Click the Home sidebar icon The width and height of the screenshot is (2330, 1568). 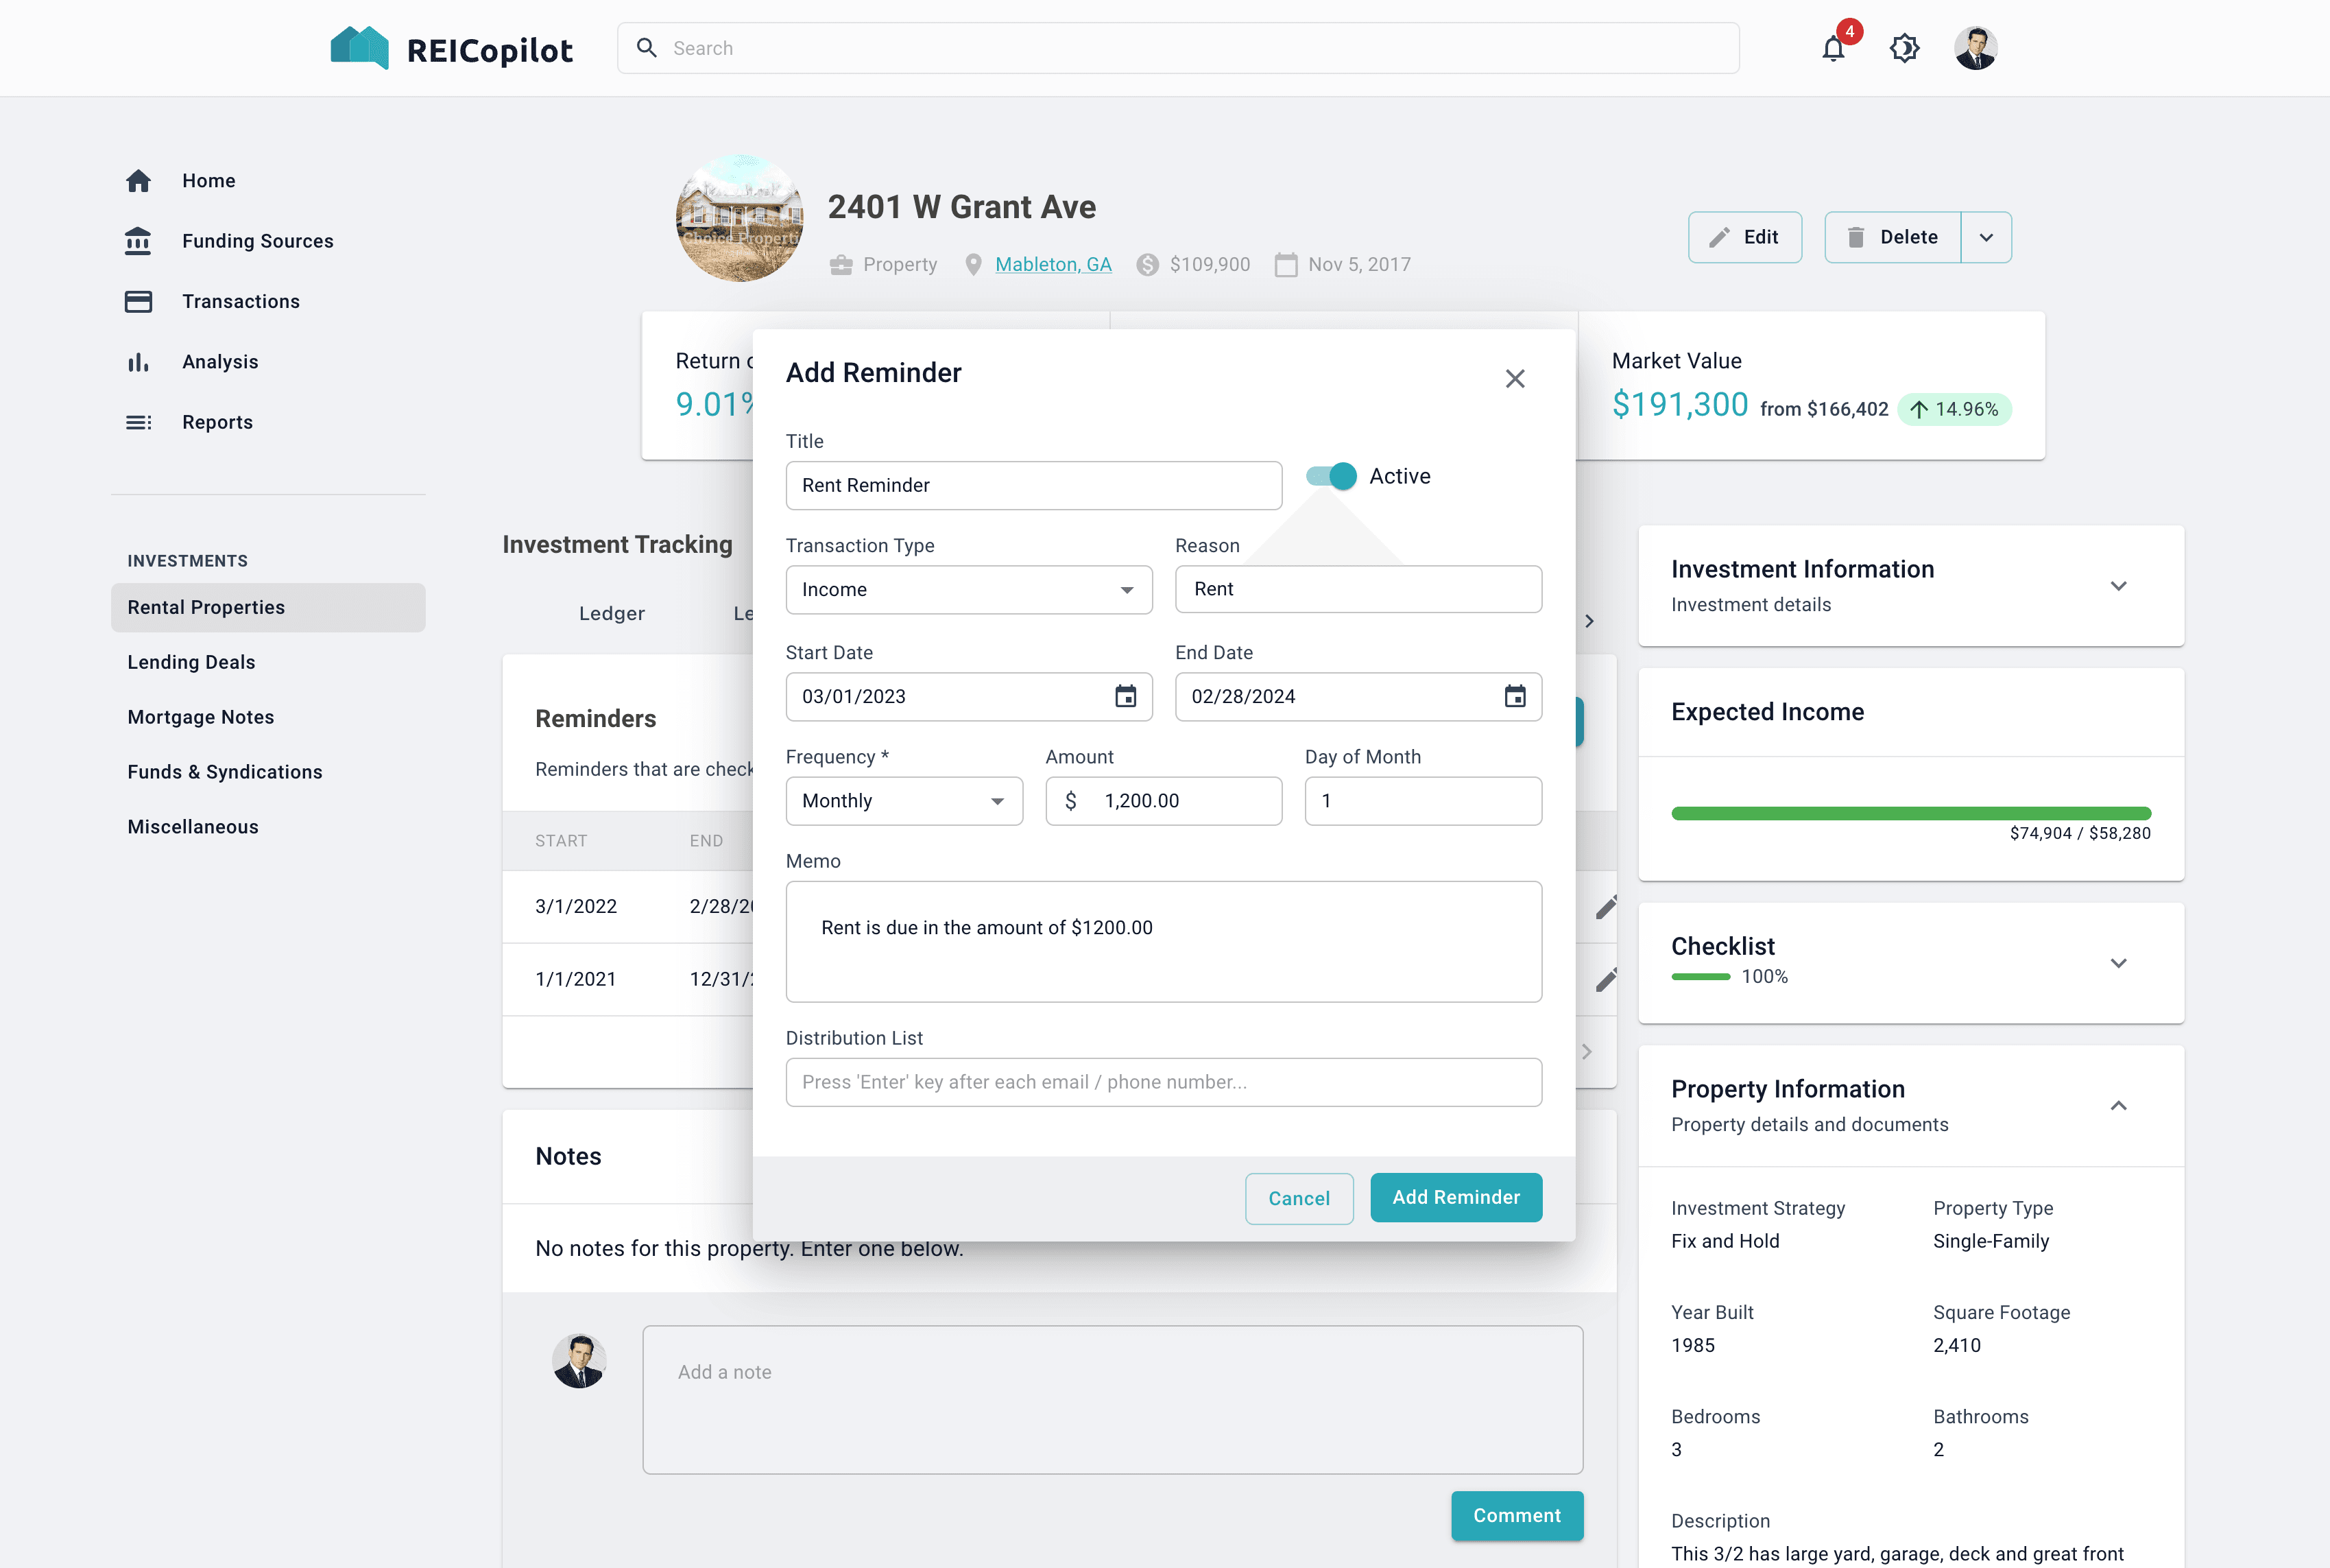(x=139, y=181)
